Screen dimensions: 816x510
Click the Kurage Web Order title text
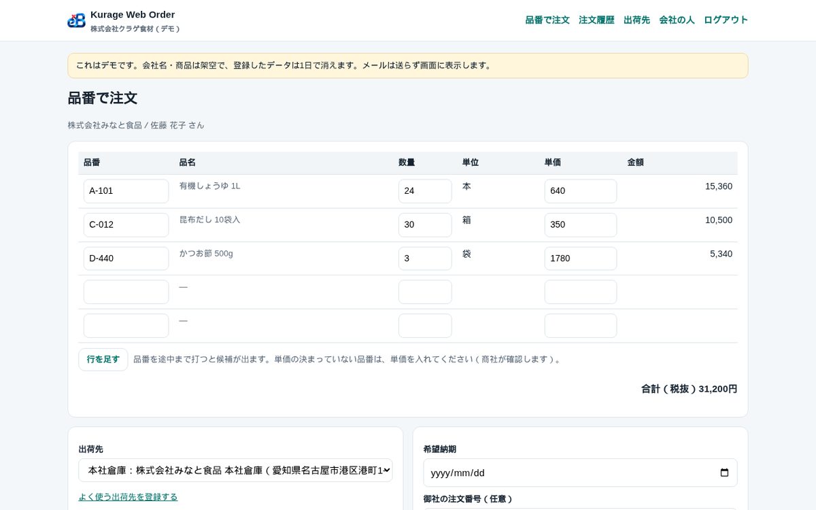tap(133, 14)
